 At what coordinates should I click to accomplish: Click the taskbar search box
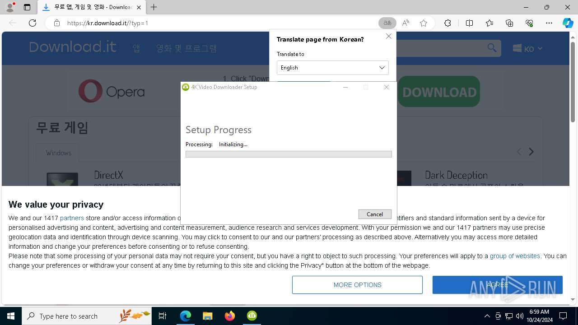[x=88, y=316]
